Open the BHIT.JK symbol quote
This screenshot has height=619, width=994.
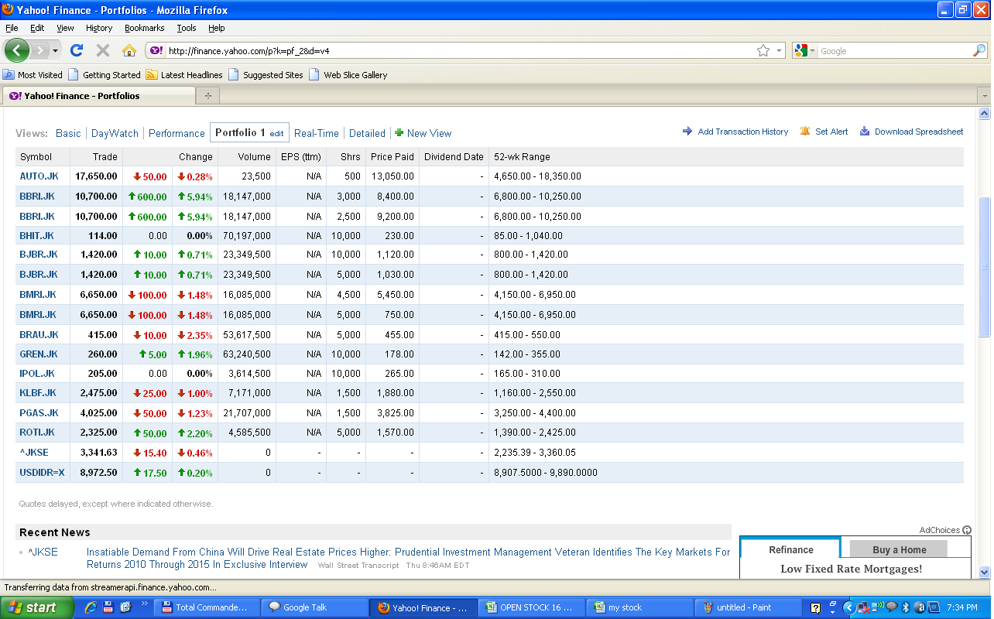(x=36, y=235)
